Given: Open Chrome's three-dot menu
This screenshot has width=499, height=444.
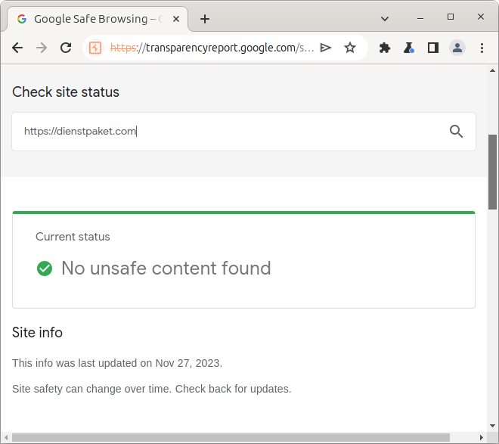Looking at the screenshot, I should pyautogui.click(x=482, y=48).
